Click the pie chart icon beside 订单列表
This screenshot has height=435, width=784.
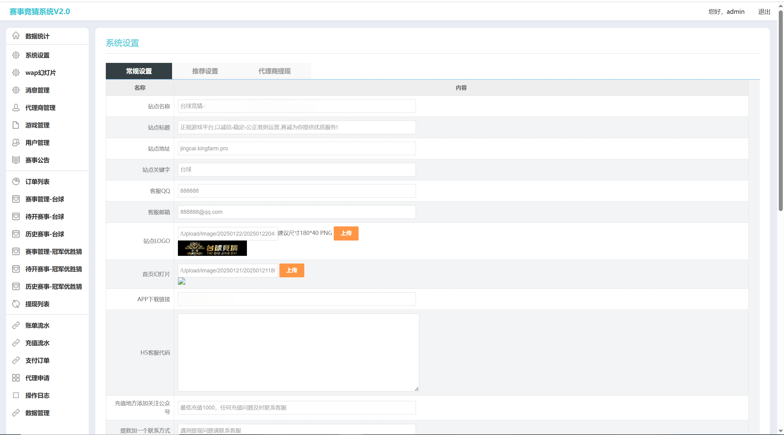click(x=16, y=182)
